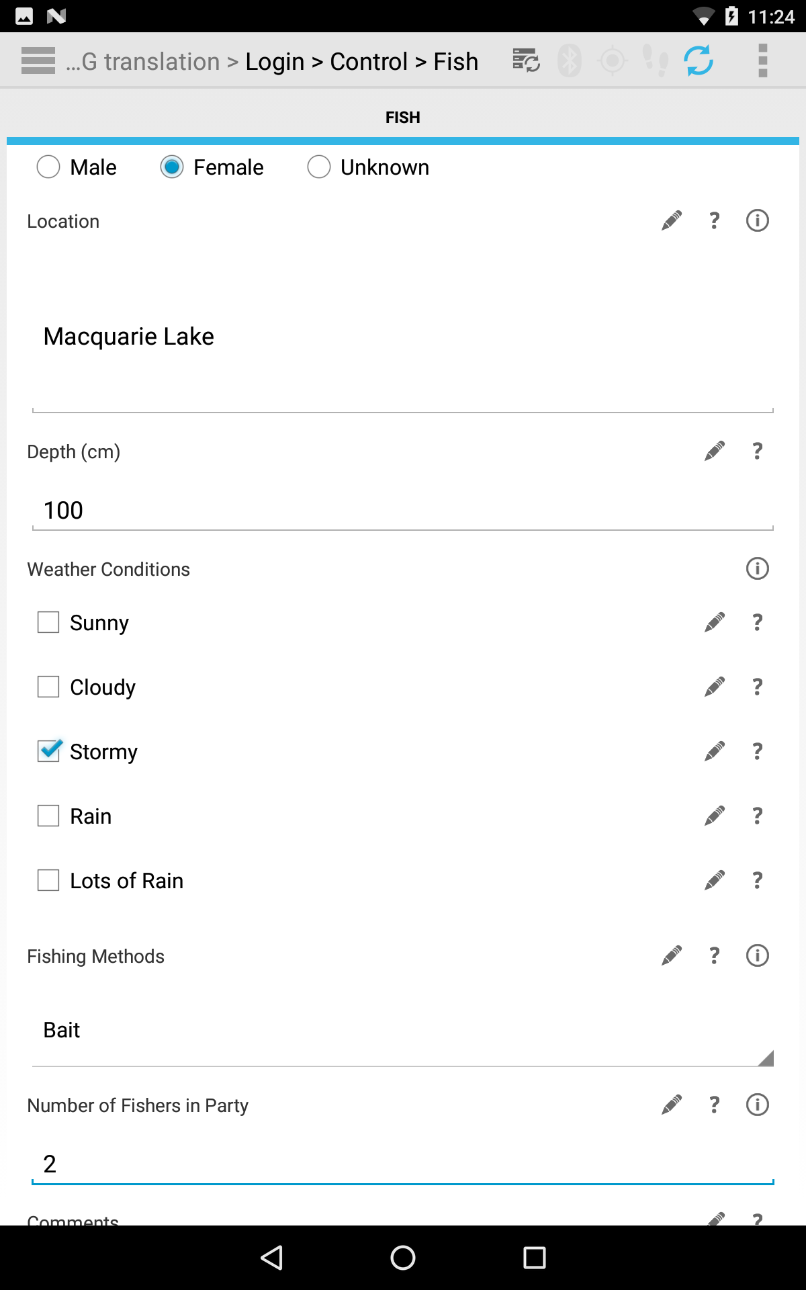The height and width of the screenshot is (1290, 806).
Task: Tap the footsteps tracking icon
Action: pyautogui.click(x=656, y=61)
